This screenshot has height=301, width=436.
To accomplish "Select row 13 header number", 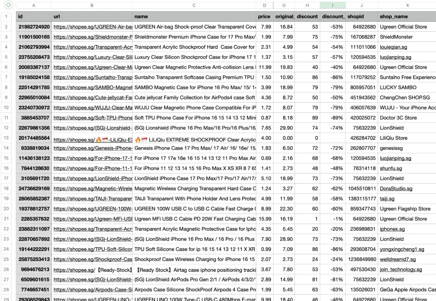I will coord(8,138).
